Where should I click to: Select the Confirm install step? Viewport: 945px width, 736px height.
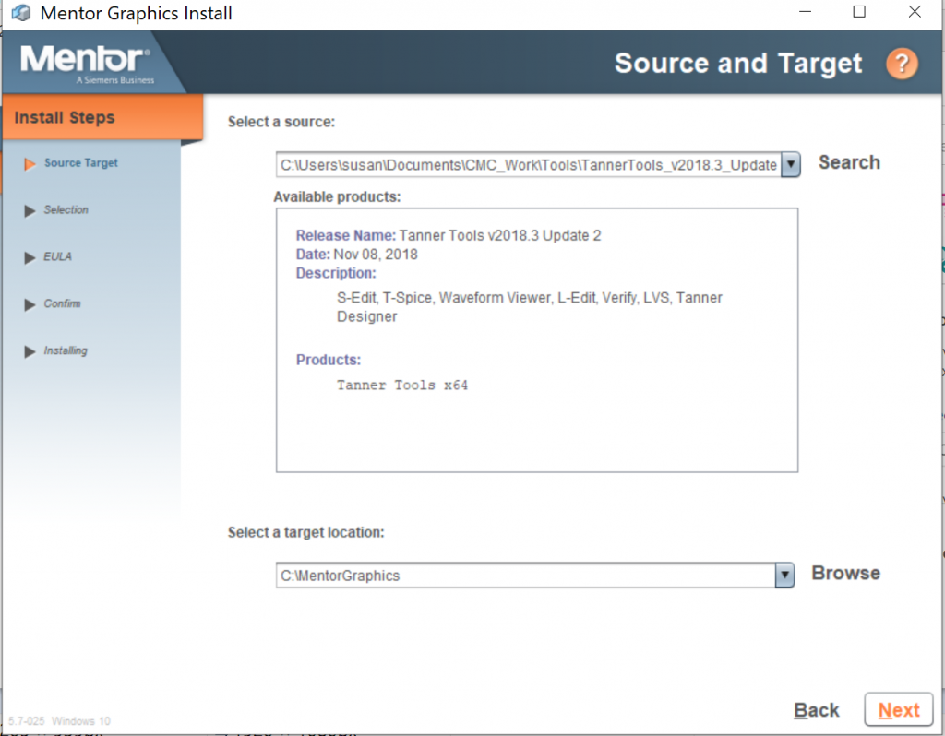62,303
